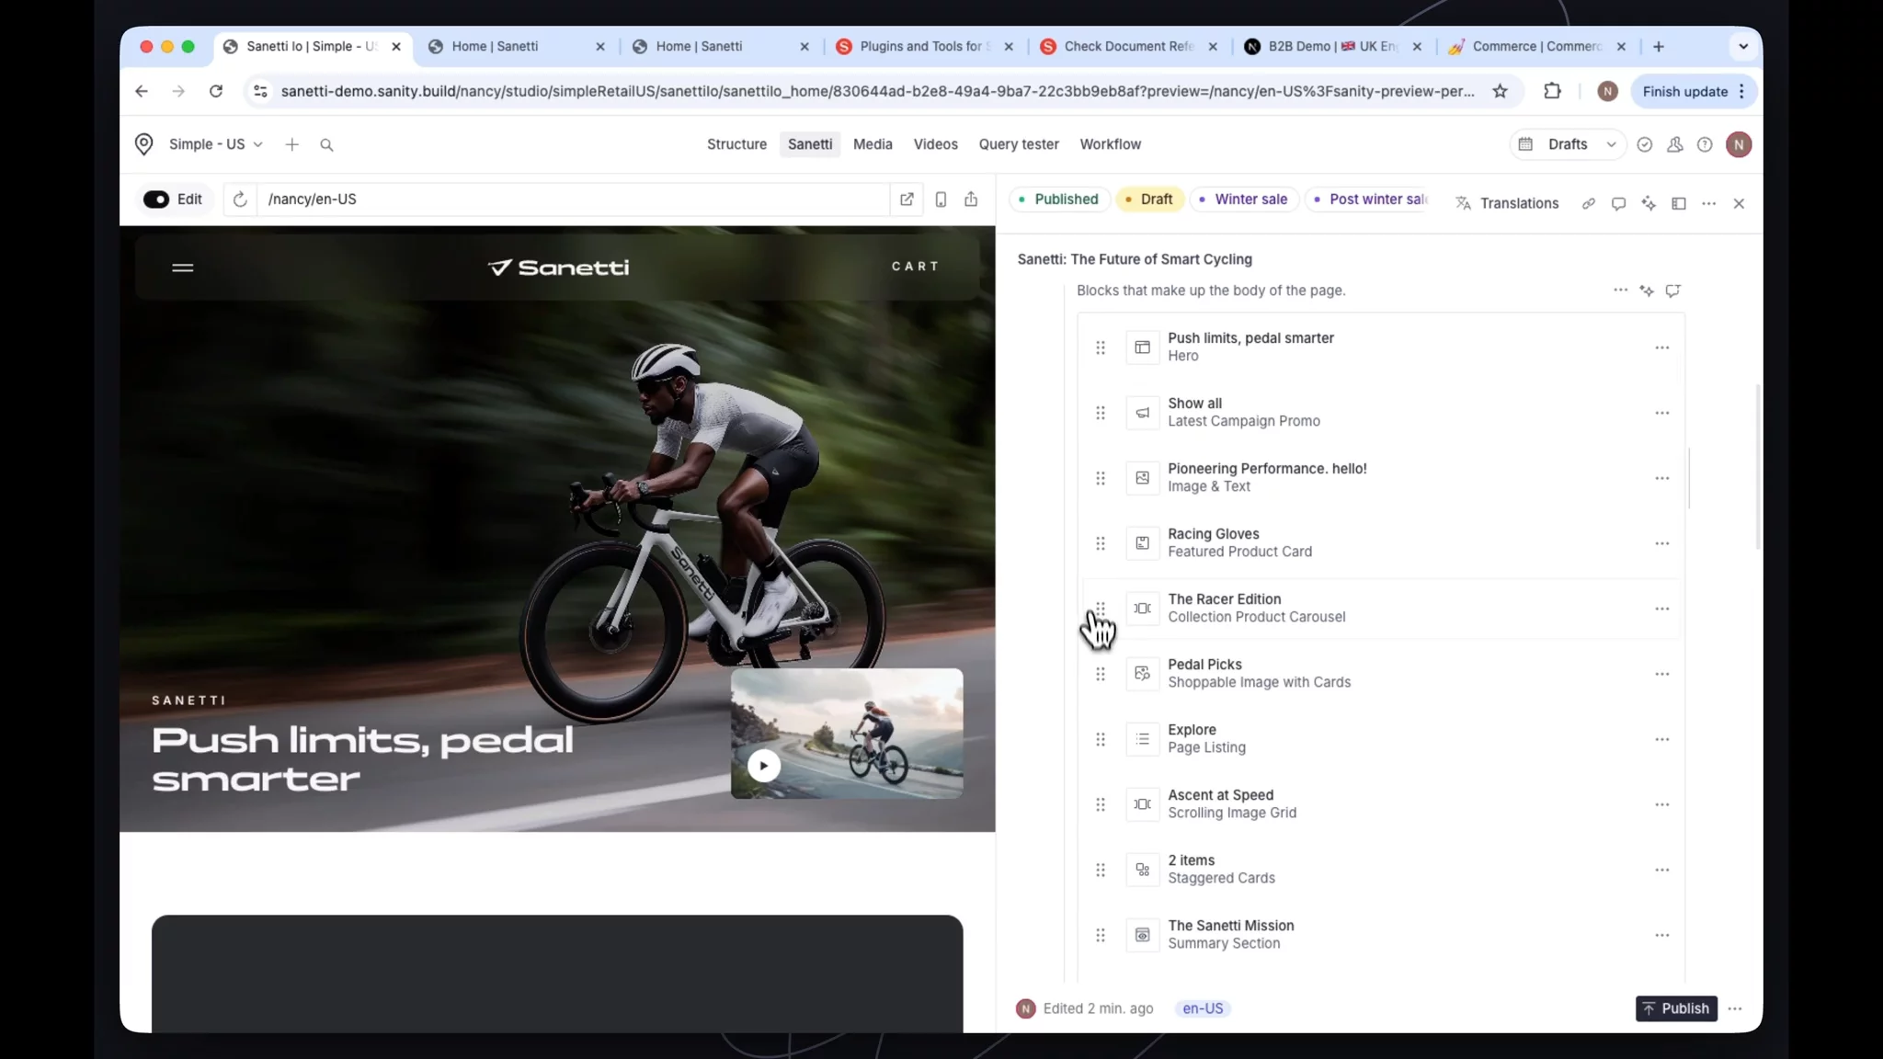Select the Published version chip
This screenshot has height=1059, width=1883.
pyautogui.click(x=1057, y=199)
